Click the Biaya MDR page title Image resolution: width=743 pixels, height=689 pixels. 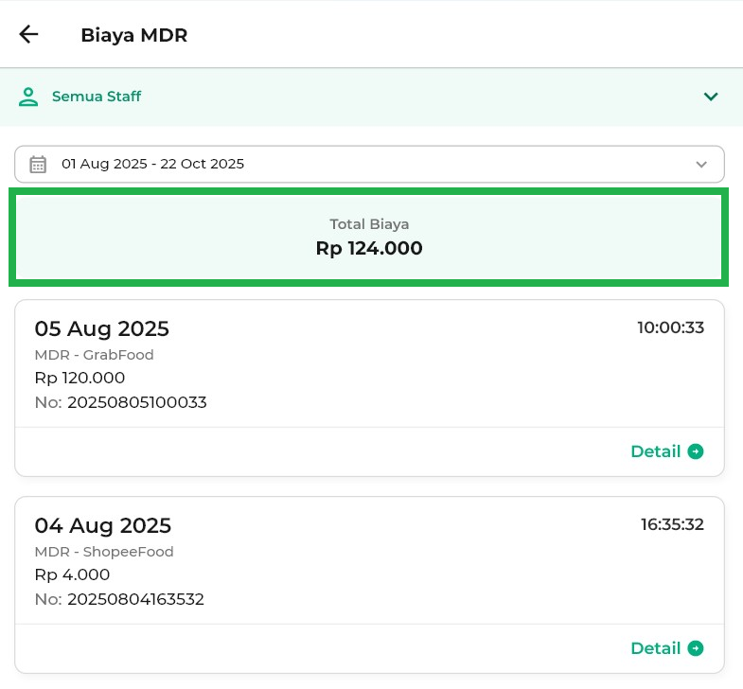(x=133, y=35)
